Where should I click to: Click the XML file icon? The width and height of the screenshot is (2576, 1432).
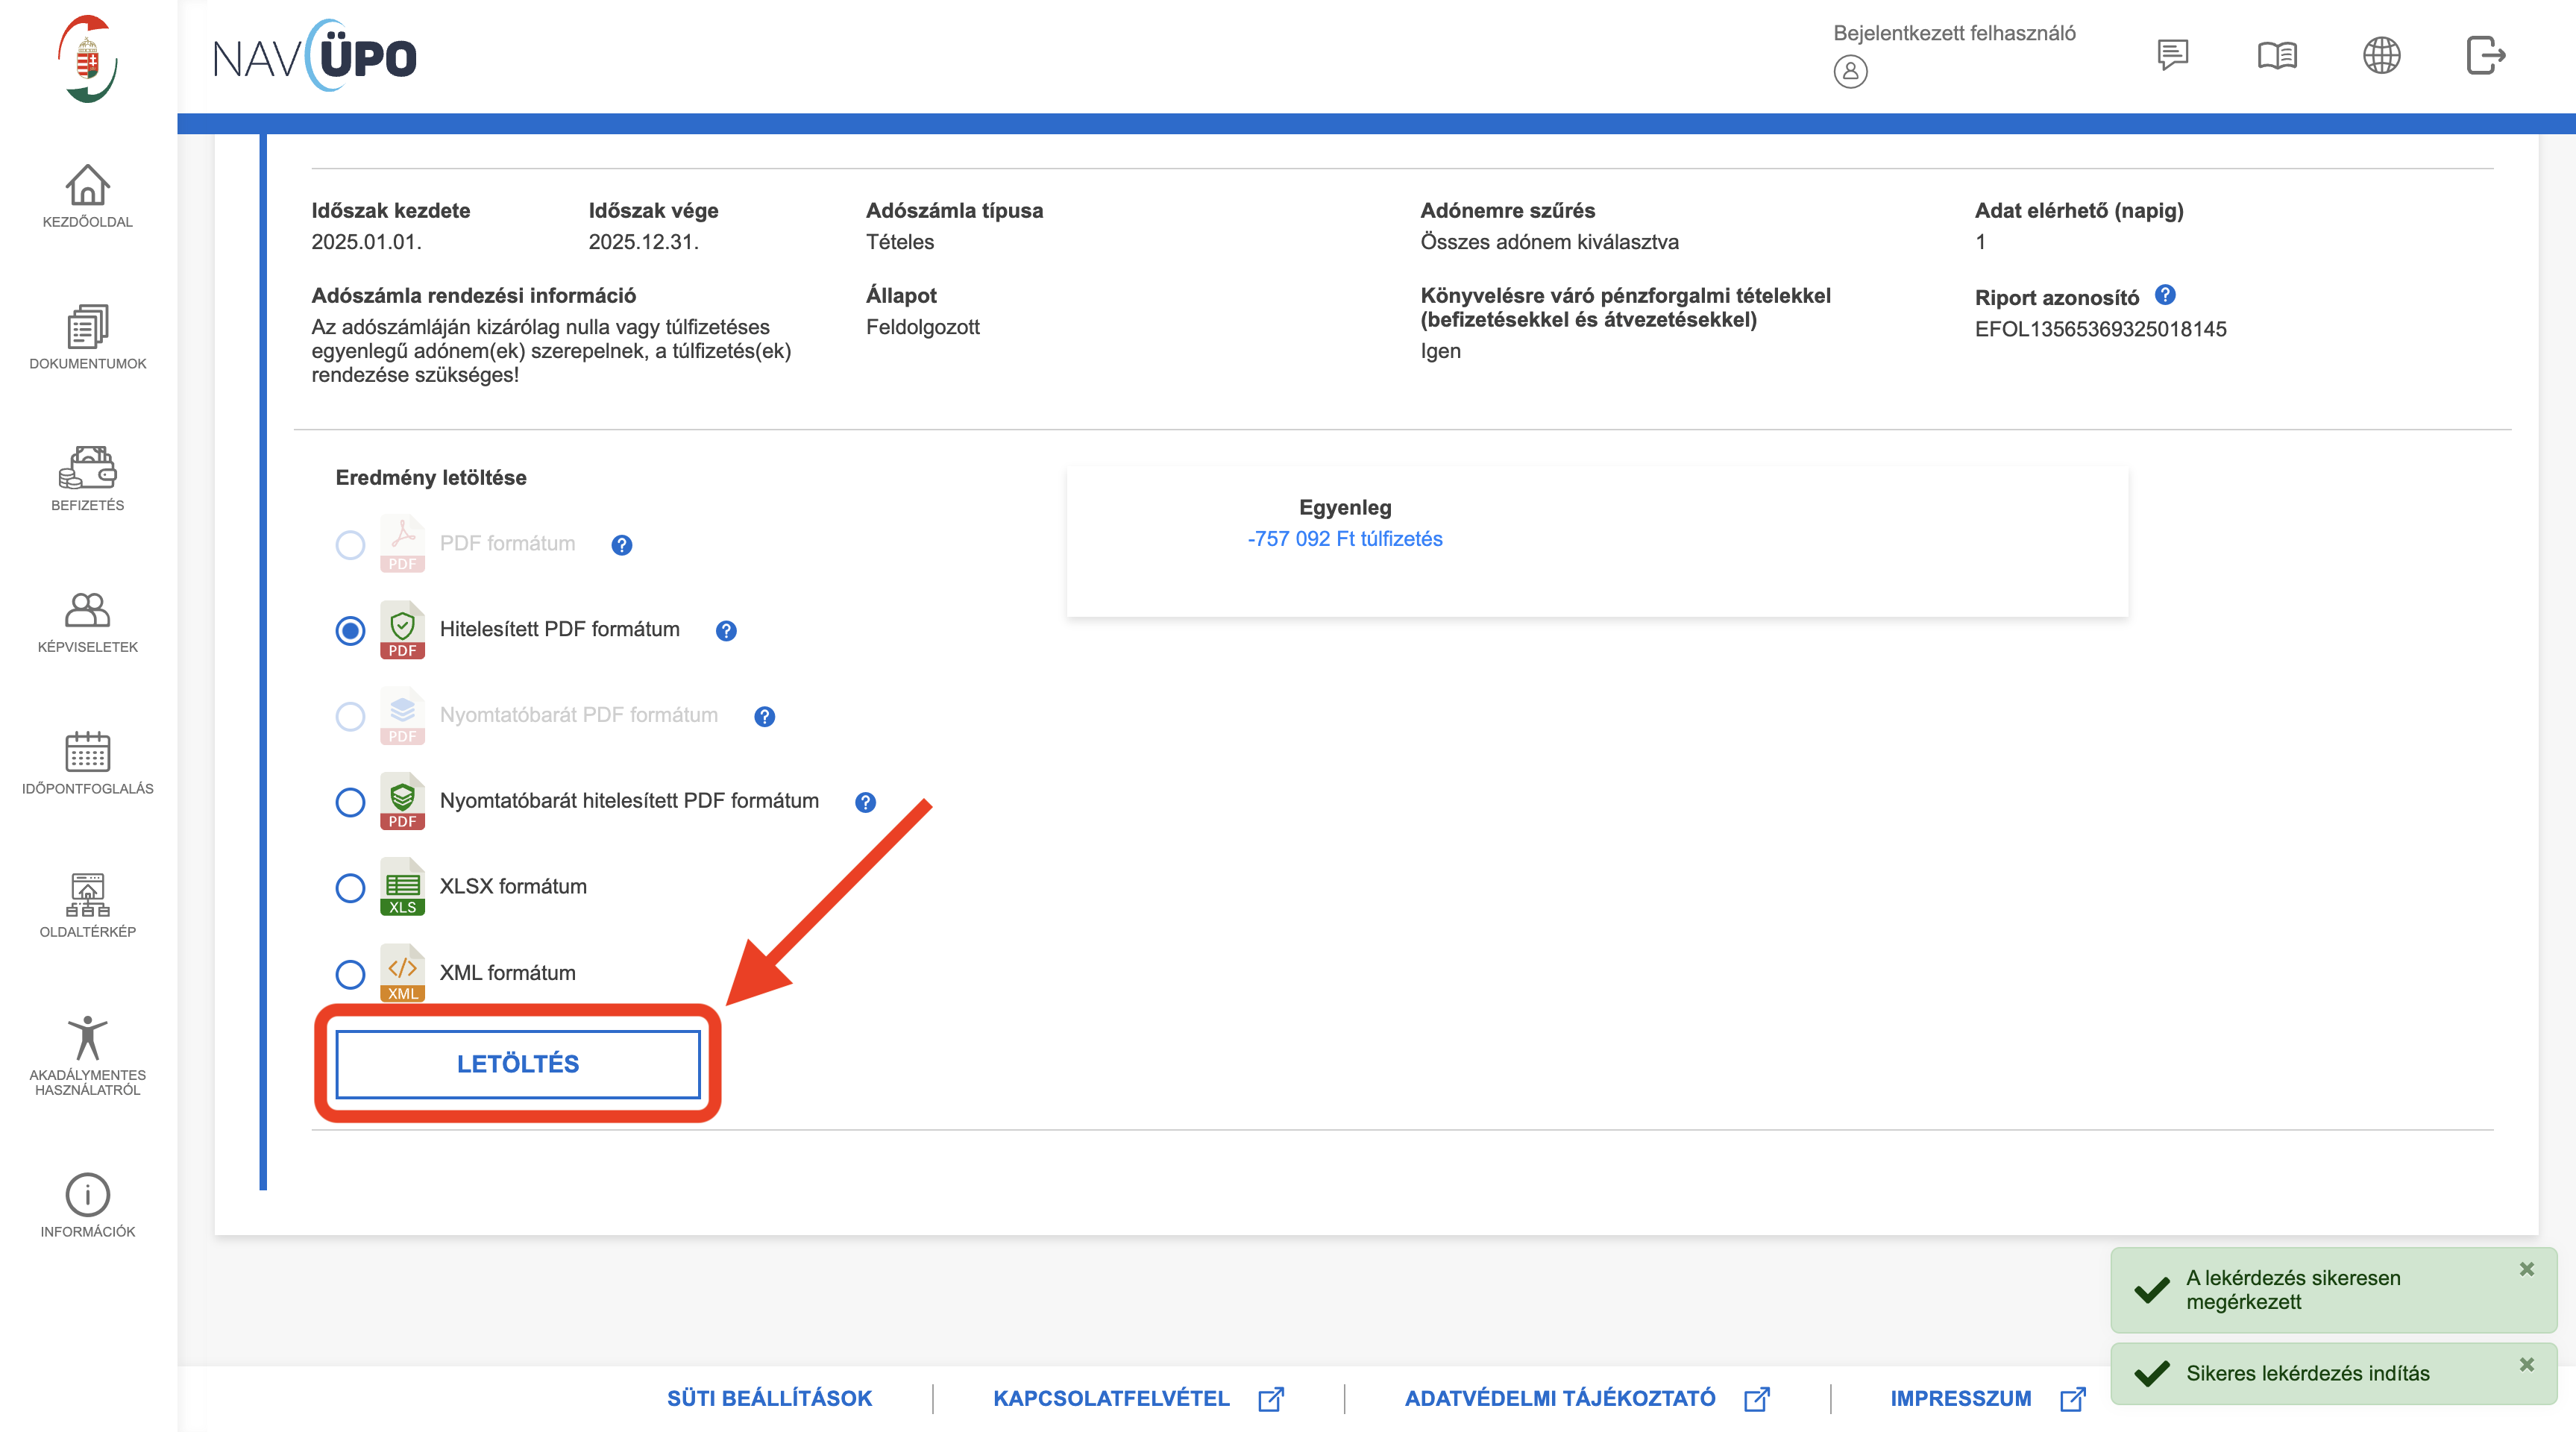coord(402,973)
